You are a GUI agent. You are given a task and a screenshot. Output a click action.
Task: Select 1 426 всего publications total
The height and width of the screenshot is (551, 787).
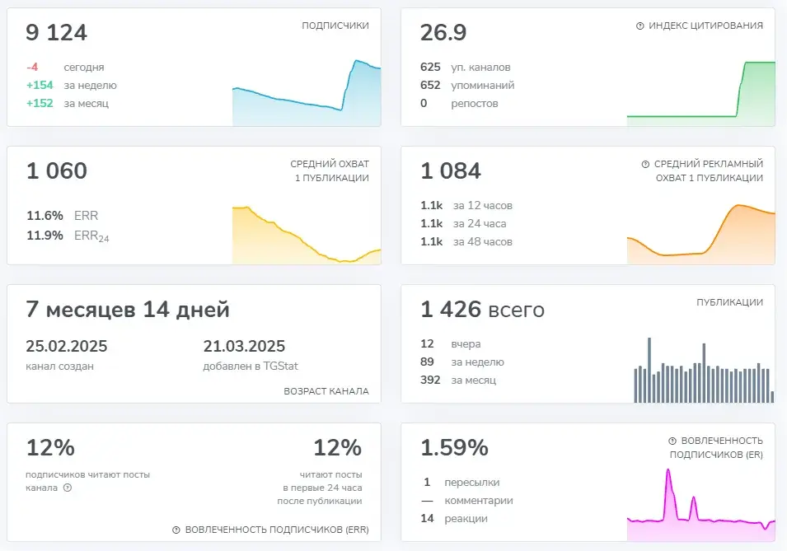click(x=482, y=310)
